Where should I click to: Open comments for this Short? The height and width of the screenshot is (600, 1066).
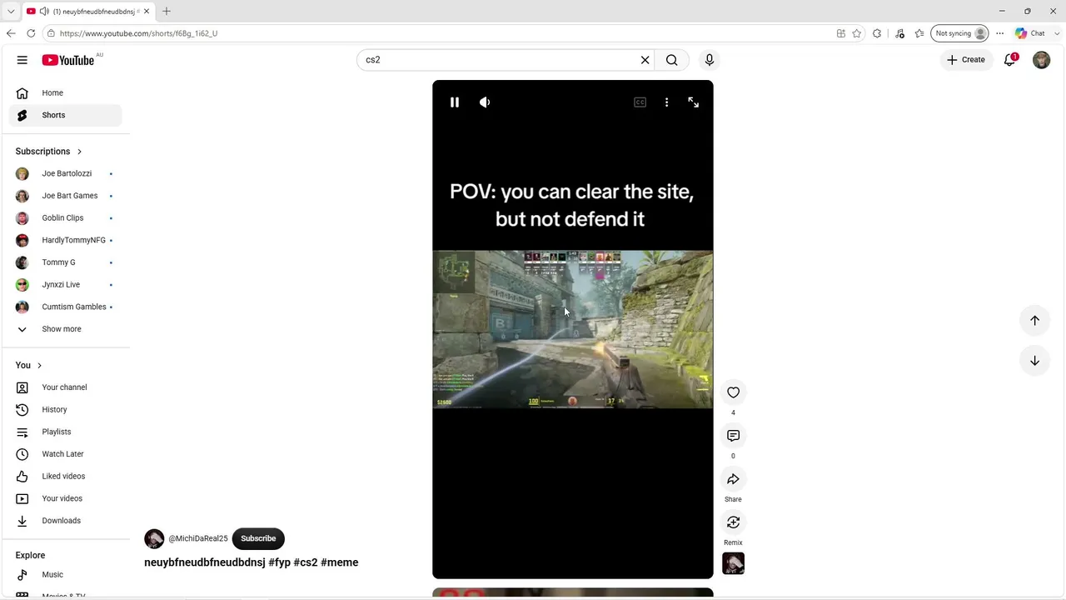coord(733,436)
